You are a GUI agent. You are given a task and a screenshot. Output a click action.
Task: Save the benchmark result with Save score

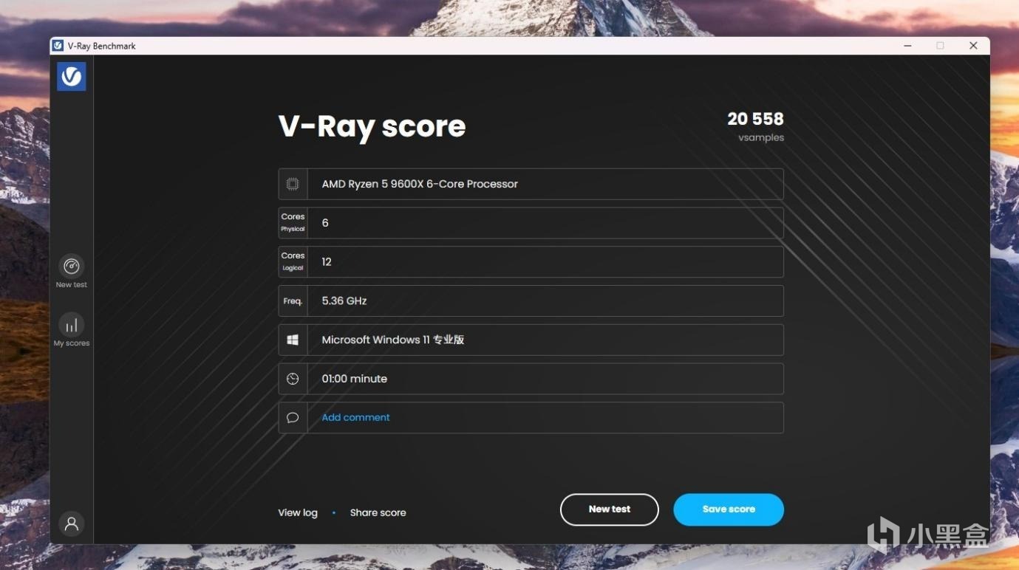729,509
